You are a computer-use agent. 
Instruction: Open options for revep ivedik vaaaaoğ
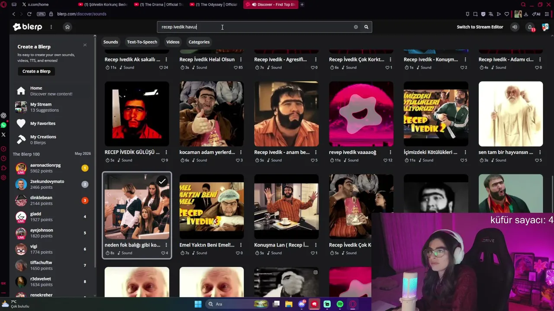tap(390, 152)
